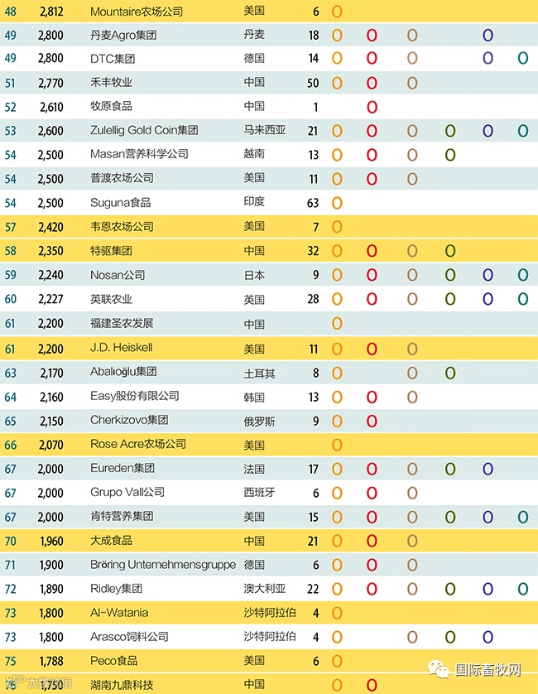Select the Nosan公司 entry
This screenshot has height=694, width=538.
coord(118,275)
